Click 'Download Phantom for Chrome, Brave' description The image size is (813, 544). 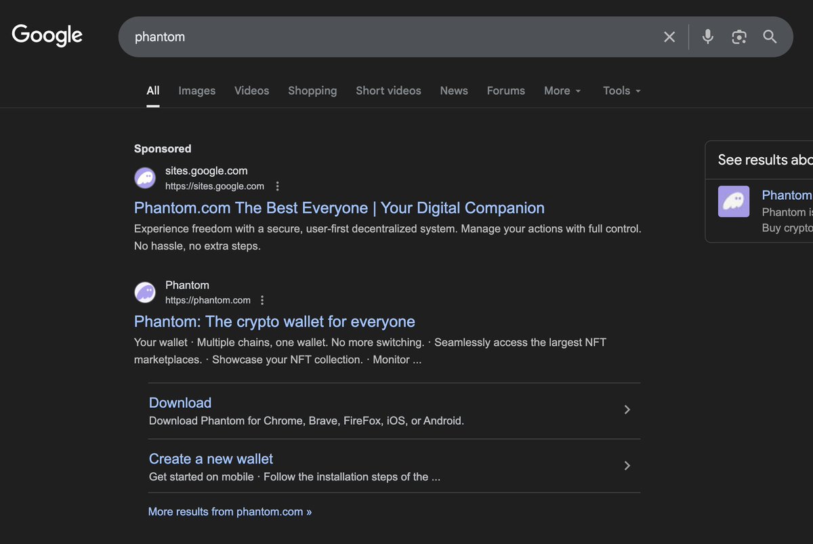pos(306,421)
